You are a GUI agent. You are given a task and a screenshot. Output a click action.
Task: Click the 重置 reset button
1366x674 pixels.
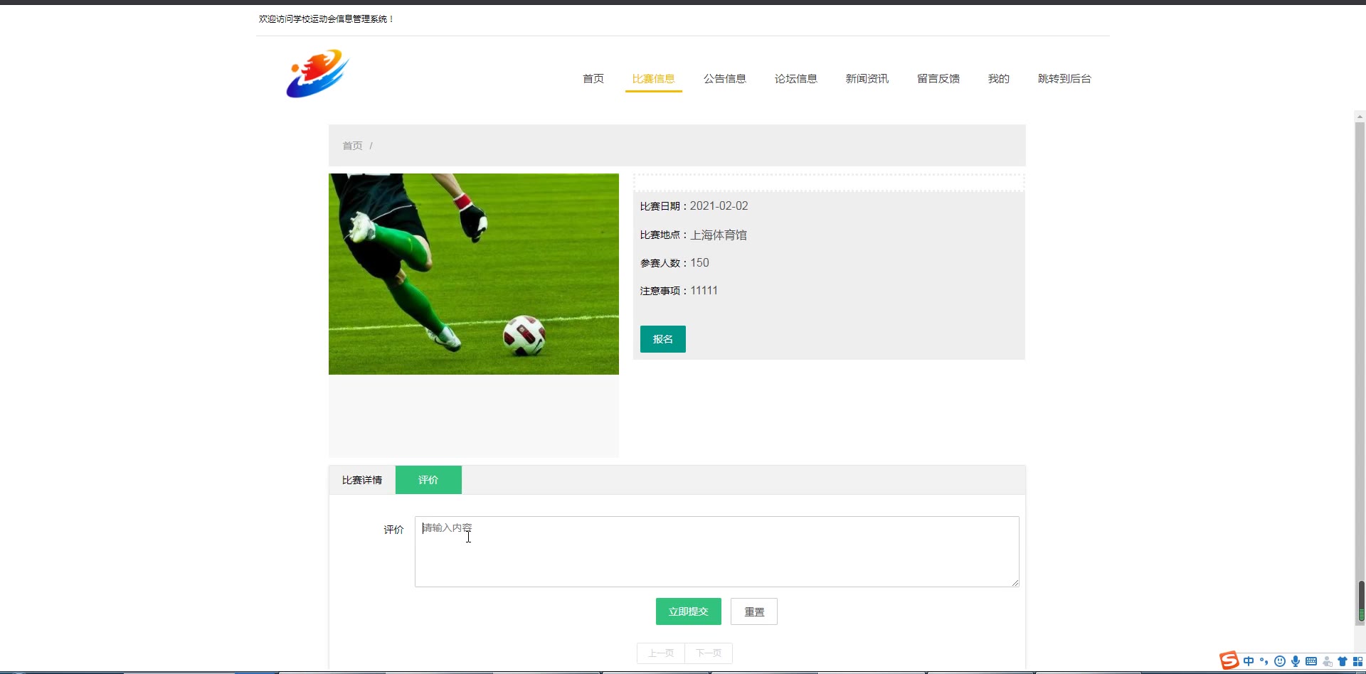pyautogui.click(x=754, y=611)
